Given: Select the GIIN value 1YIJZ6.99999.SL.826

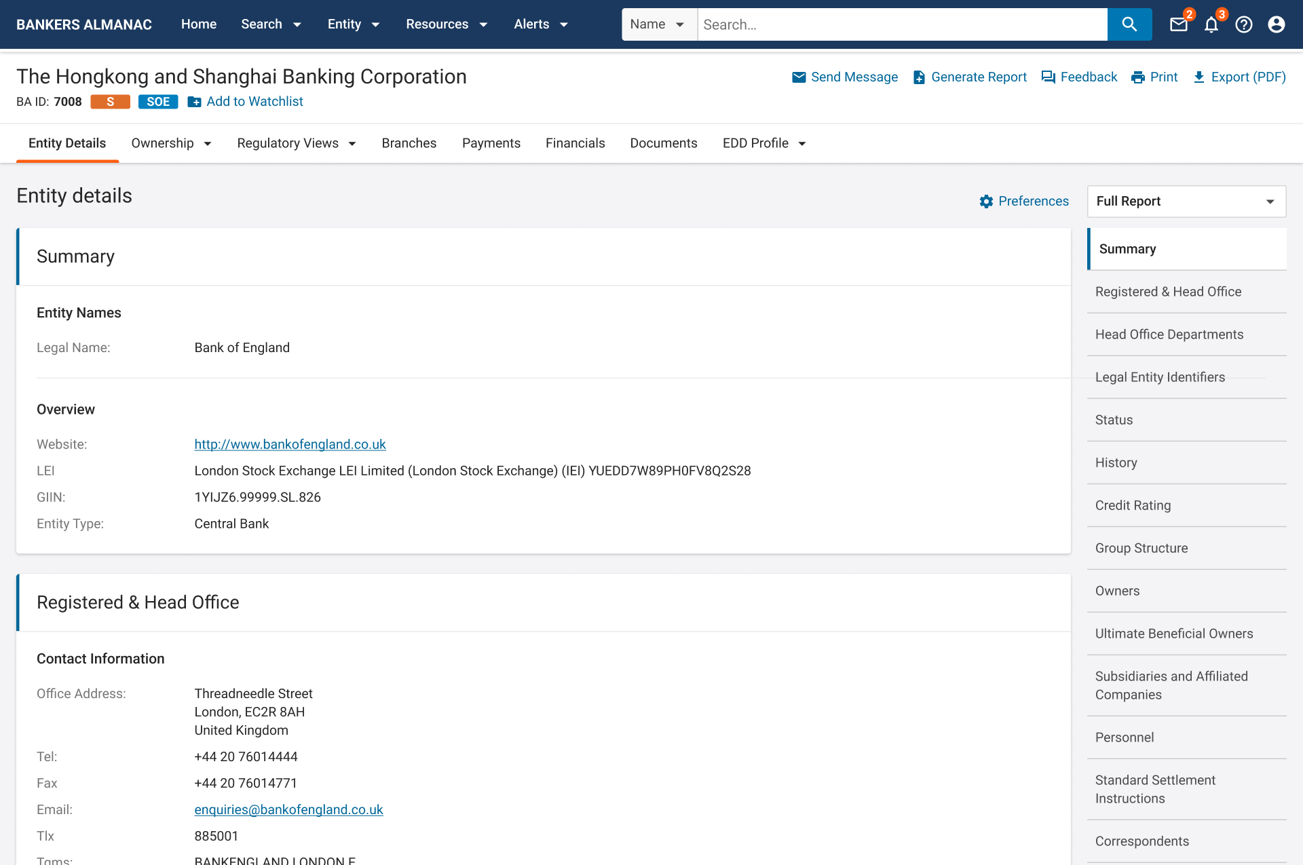Looking at the screenshot, I should (257, 497).
